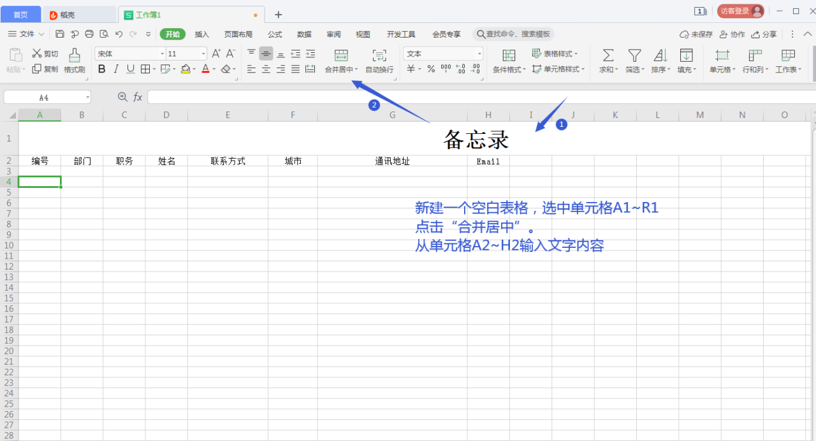Click the decrease indent icon
Image resolution: width=816 pixels, height=441 pixels.
click(296, 54)
